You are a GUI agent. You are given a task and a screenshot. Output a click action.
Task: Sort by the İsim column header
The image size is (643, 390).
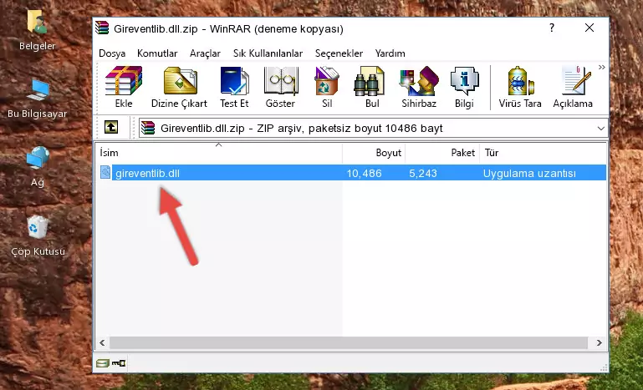coord(219,153)
